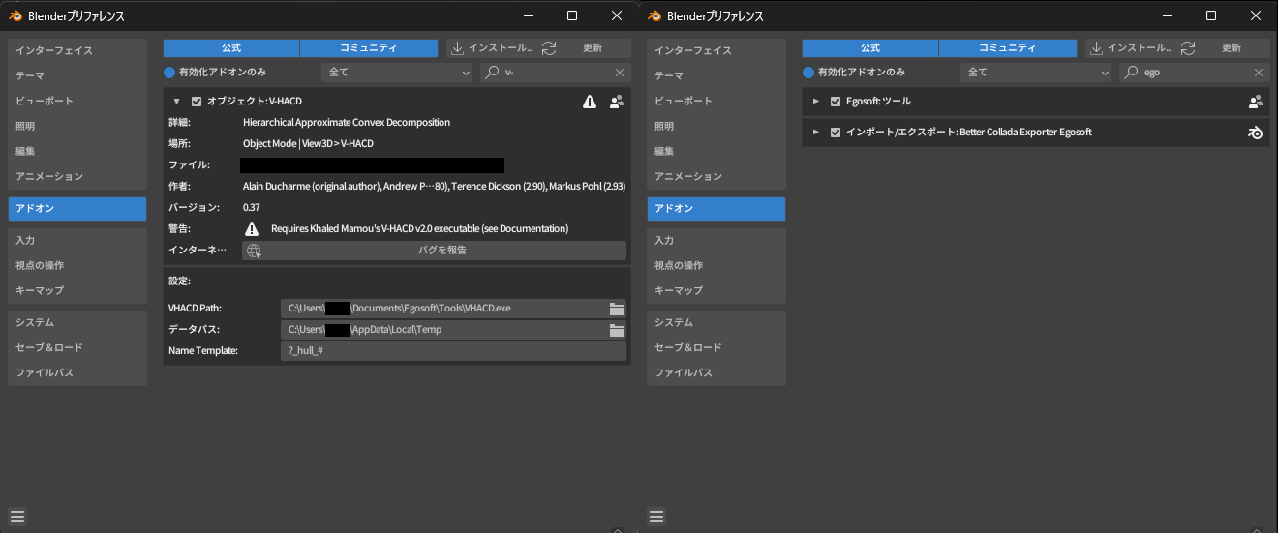Disable the V-HACD add-on checkbox

(x=197, y=102)
